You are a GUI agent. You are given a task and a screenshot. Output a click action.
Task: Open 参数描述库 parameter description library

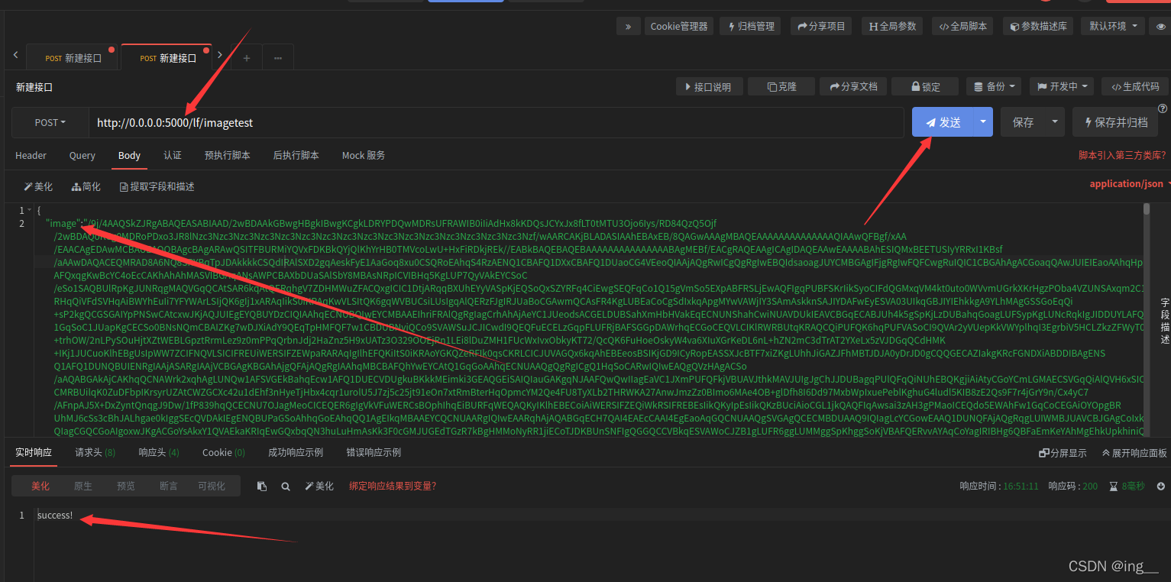point(1038,26)
